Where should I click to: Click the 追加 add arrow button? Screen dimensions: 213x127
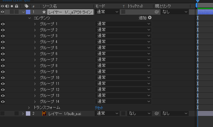coord(150,18)
